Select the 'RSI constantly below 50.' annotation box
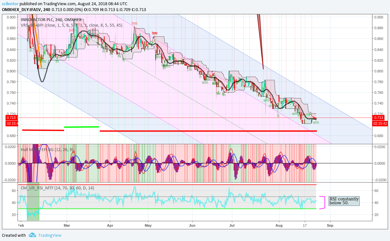Screen dimensions: 390x241 (x=344, y=201)
